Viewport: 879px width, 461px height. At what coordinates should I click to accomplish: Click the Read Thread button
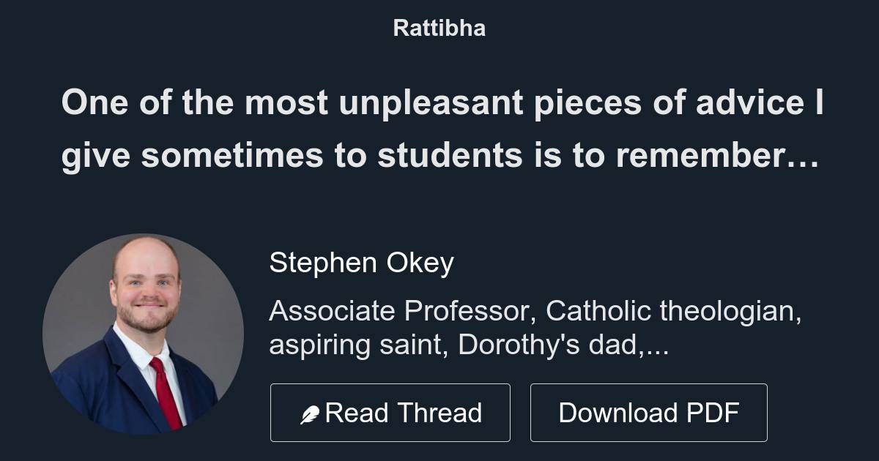pyautogui.click(x=390, y=412)
